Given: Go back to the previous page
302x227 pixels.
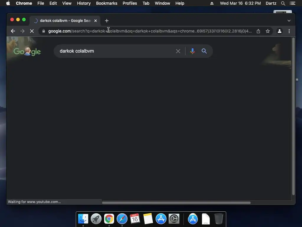Looking at the screenshot, I should pyautogui.click(x=13, y=31).
